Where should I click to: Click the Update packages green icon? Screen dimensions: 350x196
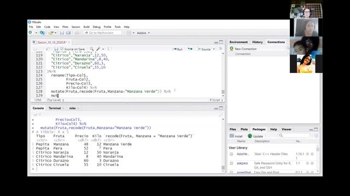pos(250,136)
